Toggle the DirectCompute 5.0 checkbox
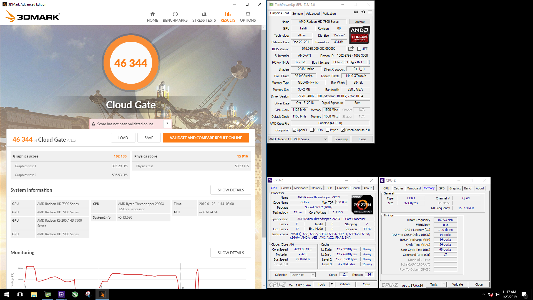The height and width of the screenshot is (300, 533). coord(343,130)
